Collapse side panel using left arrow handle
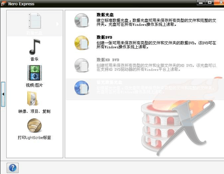This screenshot has width=224, height=174. click(3, 94)
